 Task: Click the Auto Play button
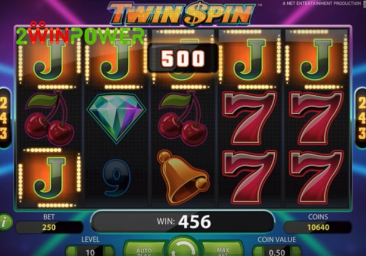[144, 251]
